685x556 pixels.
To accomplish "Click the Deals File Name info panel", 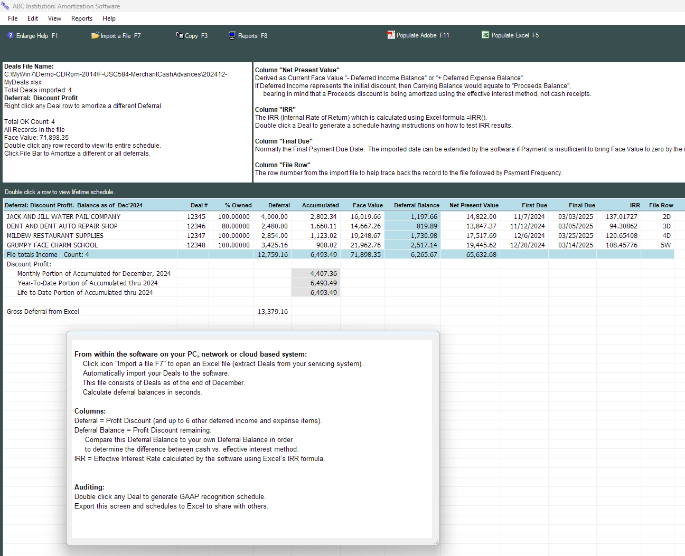I will pos(127,122).
